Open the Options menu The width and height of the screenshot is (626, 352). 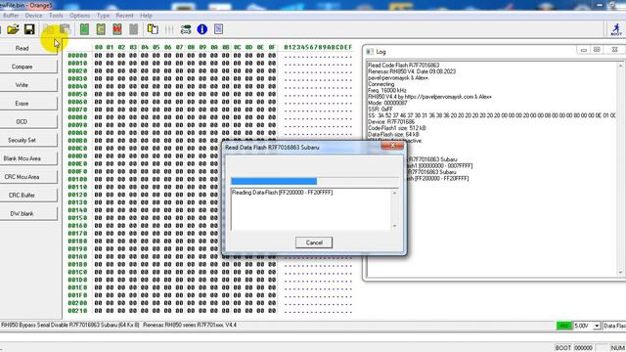coord(80,16)
